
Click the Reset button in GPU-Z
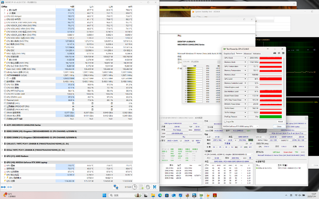click(x=280, y=122)
